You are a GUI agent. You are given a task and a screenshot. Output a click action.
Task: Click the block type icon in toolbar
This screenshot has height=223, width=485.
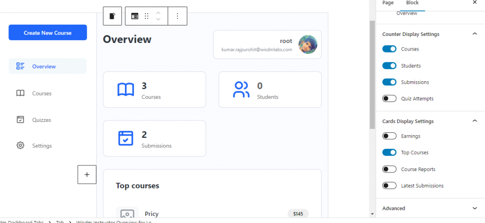tap(135, 16)
